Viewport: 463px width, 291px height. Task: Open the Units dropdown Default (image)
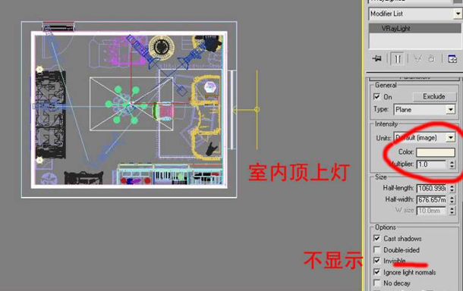(x=424, y=138)
